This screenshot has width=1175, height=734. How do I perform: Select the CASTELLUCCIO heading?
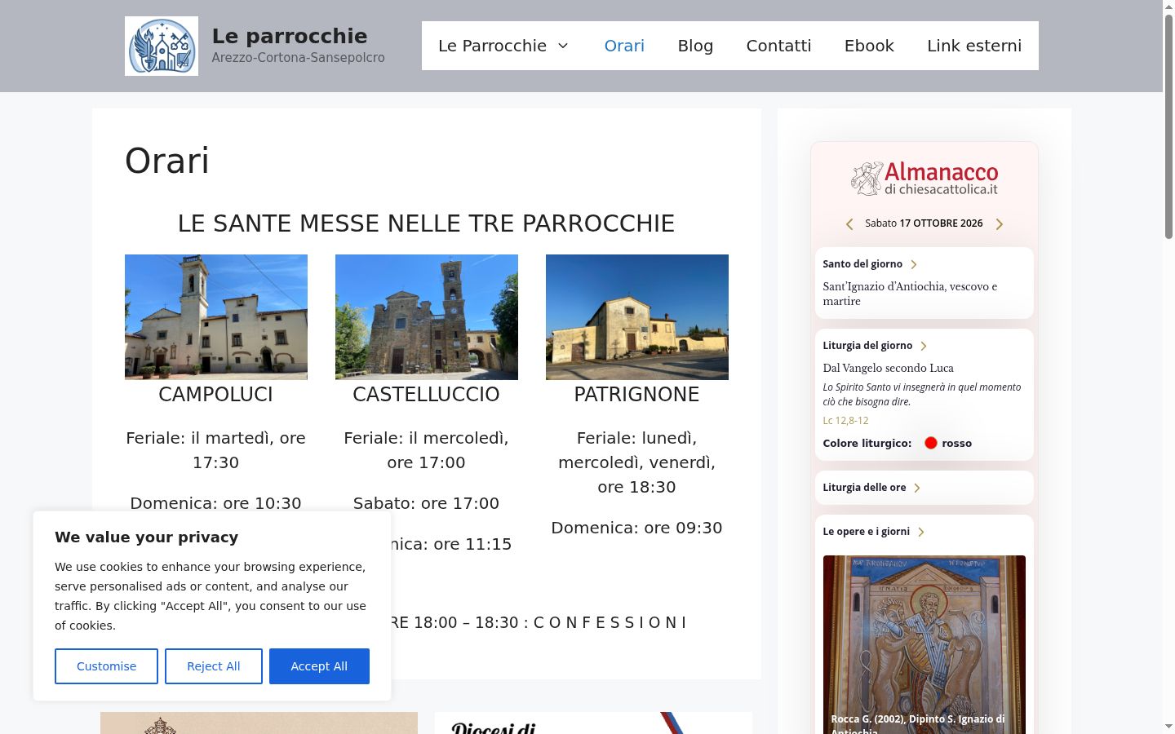click(x=427, y=395)
